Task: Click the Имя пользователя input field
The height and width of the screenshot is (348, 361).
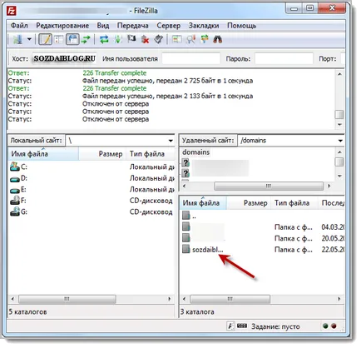Action: point(191,58)
